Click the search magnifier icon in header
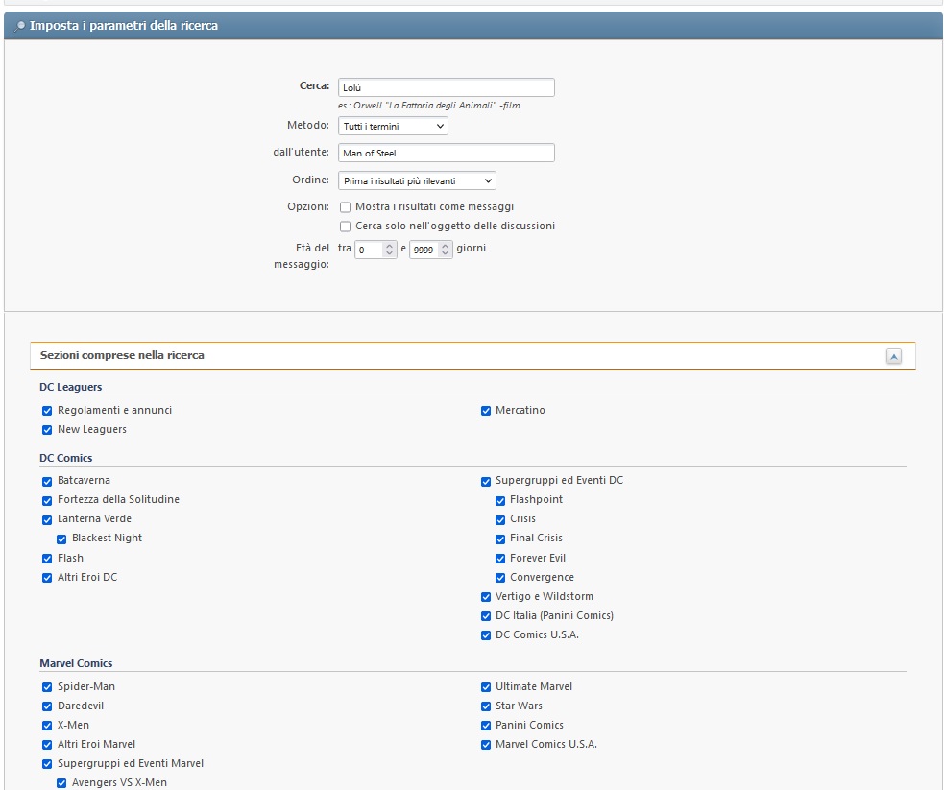The image size is (944, 790). pos(20,26)
